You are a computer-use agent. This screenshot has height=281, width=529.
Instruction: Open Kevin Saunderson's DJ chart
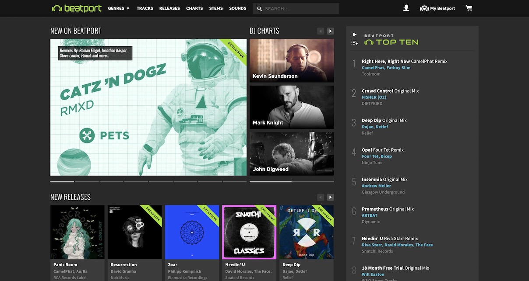(291, 60)
